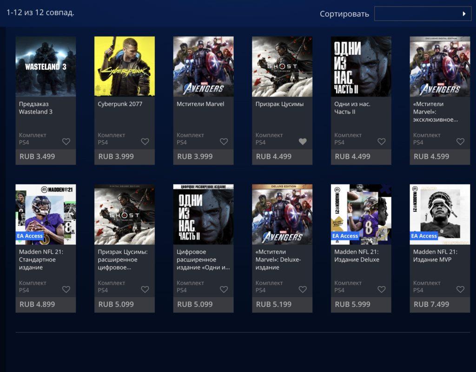476x372 pixels.
Task: Open Avengers Deluxe Edition cover image
Action: 282,215
